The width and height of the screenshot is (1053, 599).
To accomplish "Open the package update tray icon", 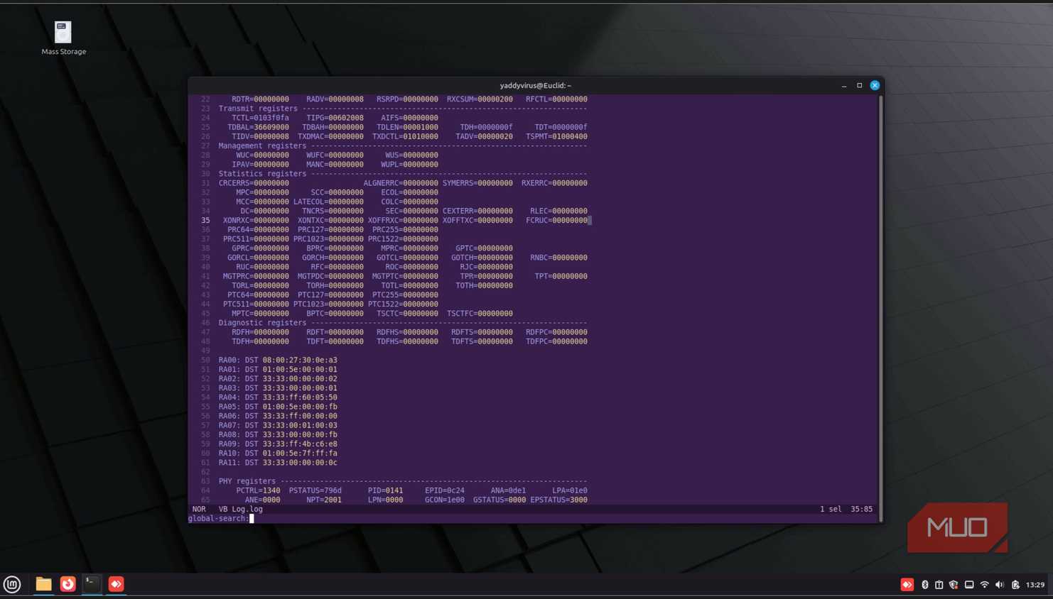I will 939,585.
